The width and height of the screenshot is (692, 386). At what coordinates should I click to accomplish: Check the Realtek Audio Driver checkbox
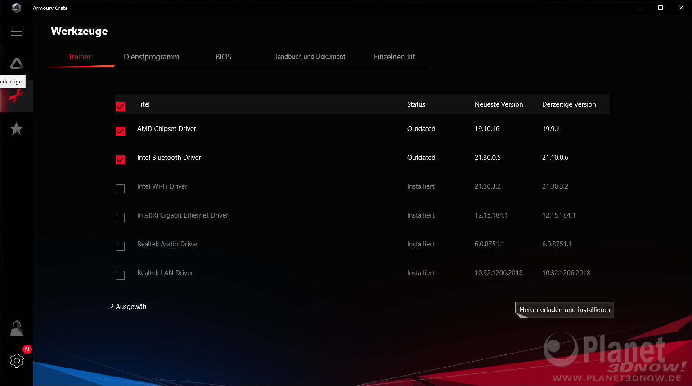[x=120, y=246]
